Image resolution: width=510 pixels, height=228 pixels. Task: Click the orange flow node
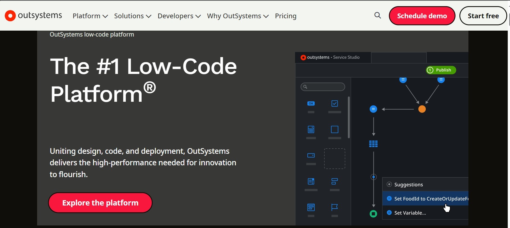pos(422,109)
